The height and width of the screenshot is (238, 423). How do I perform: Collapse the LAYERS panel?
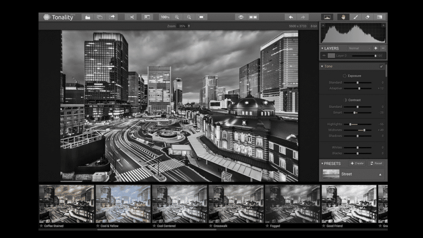[x=322, y=48]
